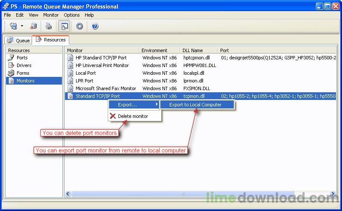Image resolution: width=342 pixels, height=211 pixels.
Task: Open the dropdown arrow beside the connect icon
Action: pos(22,26)
